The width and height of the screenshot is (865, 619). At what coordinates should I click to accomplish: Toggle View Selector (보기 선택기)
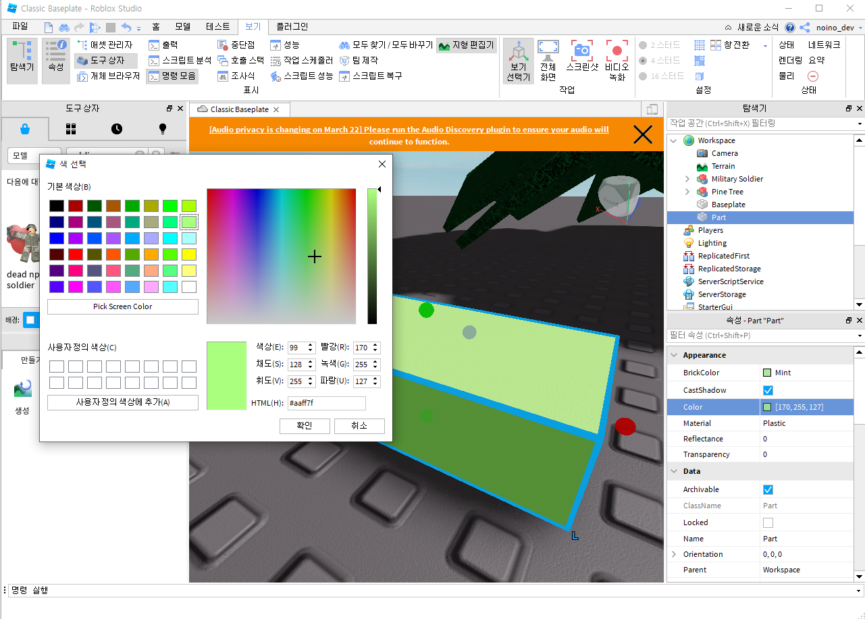(x=519, y=61)
